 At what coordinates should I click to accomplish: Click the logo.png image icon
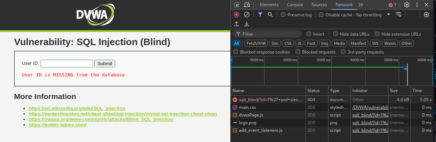(x=235, y=122)
